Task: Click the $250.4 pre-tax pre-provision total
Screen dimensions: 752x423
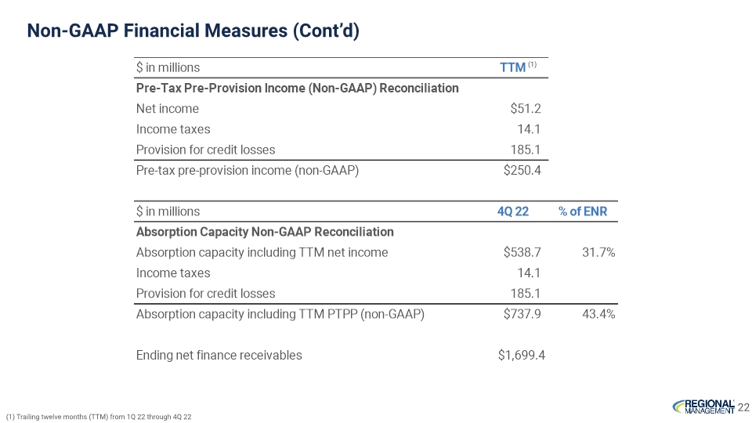Action: coord(522,171)
